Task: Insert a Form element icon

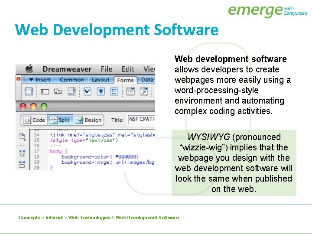Action: tap(29, 91)
